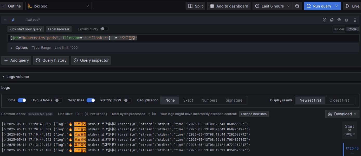Enable the Prettify JSON switch
The width and height of the screenshot is (361, 156).
pyautogui.click(x=128, y=100)
